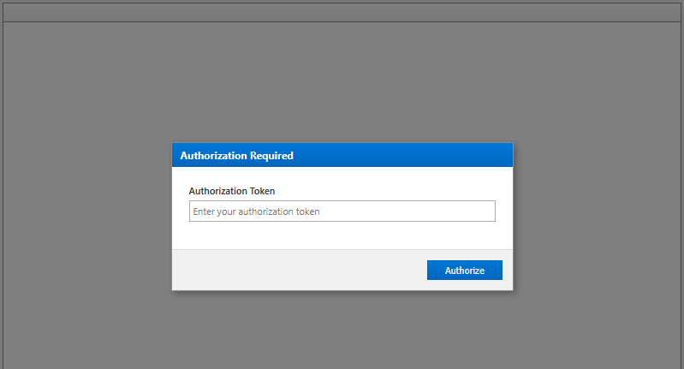Click the 'Authorization Required' dialog title
The image size is (684, 369).
tap(236, 156)
